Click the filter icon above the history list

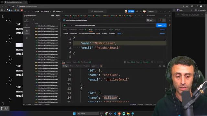34,20
